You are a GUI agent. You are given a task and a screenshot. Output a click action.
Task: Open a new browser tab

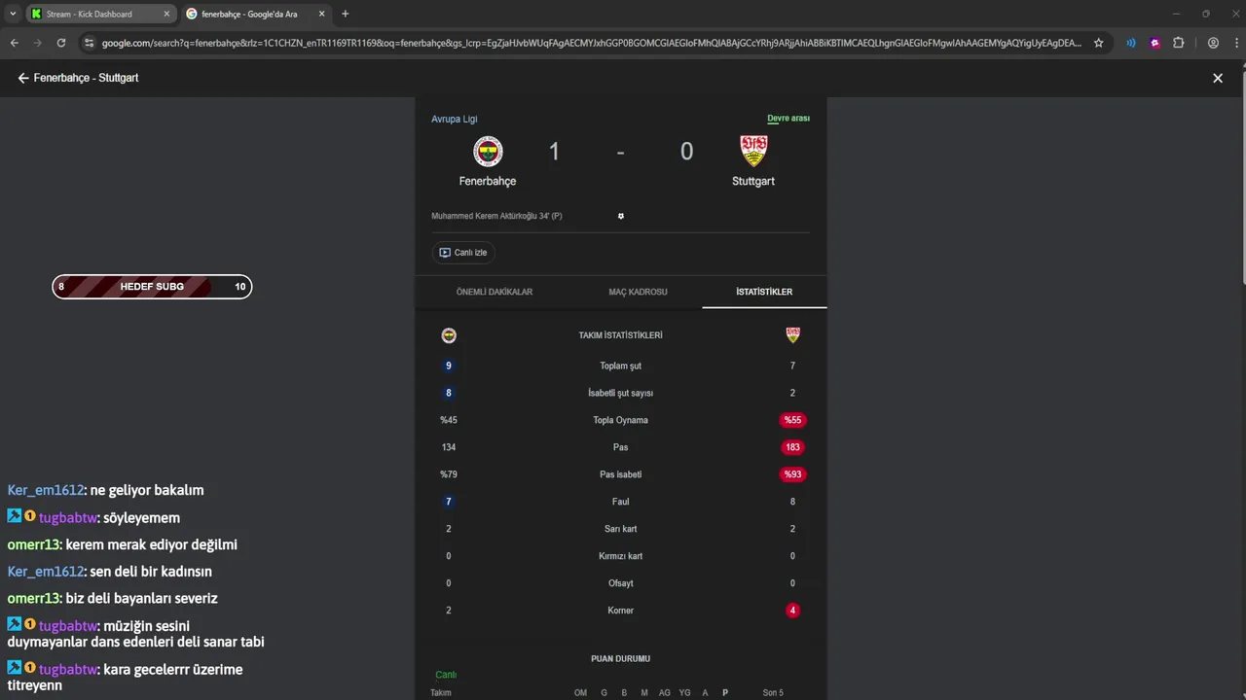click(345, 14)
